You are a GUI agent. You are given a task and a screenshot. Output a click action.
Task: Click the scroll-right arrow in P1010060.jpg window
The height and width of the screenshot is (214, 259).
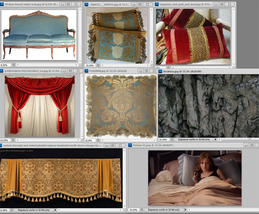pos(155,140)
